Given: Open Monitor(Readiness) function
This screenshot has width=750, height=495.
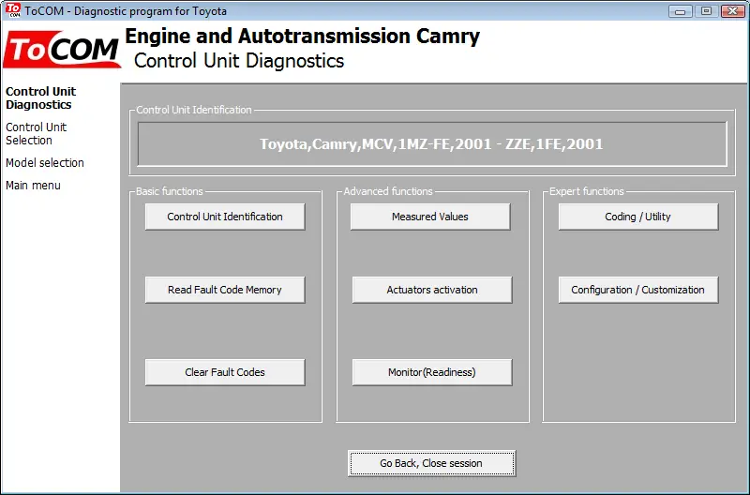Looking at the screenshot, I should pyautogui.click(x=432, y=372).
